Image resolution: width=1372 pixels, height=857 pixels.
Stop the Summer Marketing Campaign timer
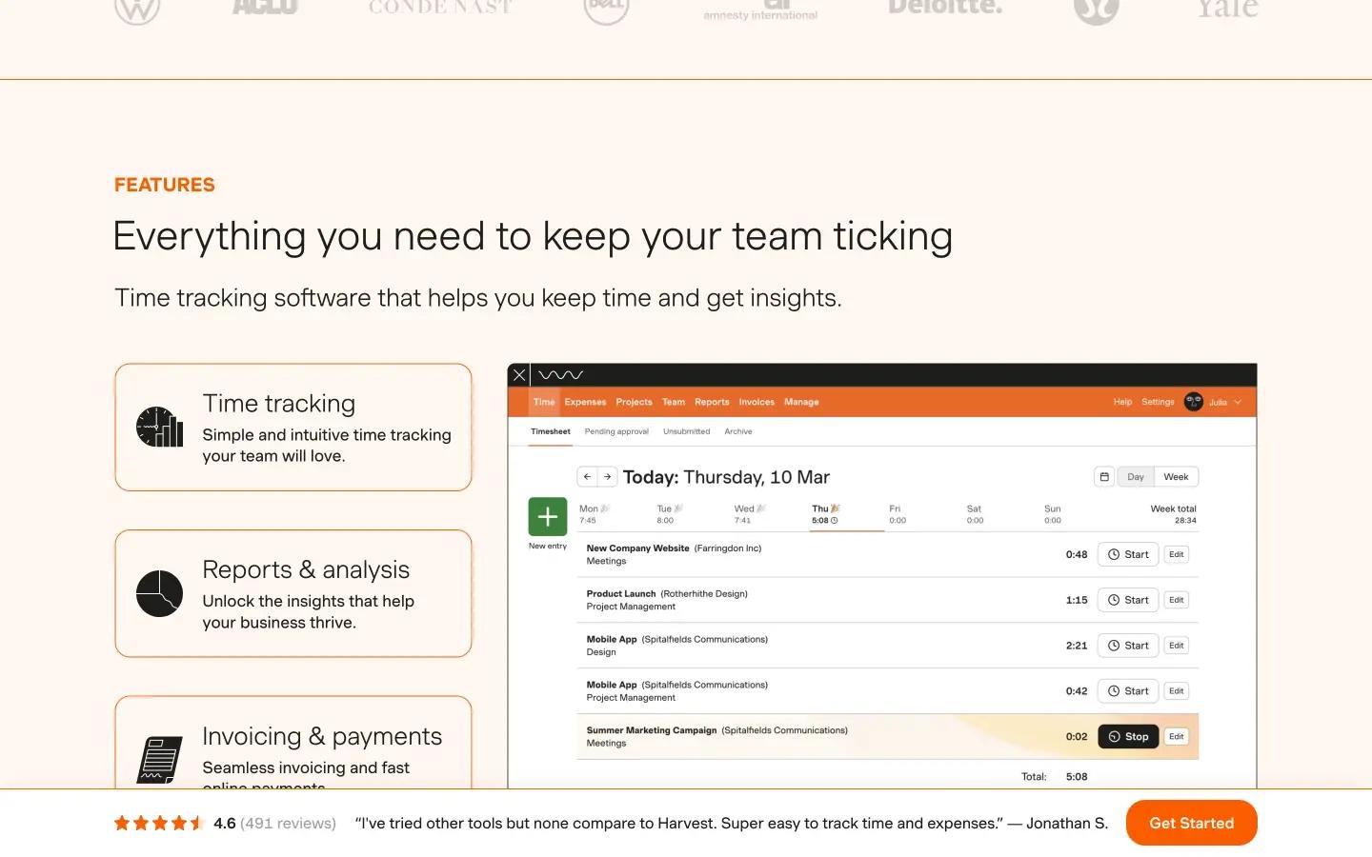click(1128, 737)
